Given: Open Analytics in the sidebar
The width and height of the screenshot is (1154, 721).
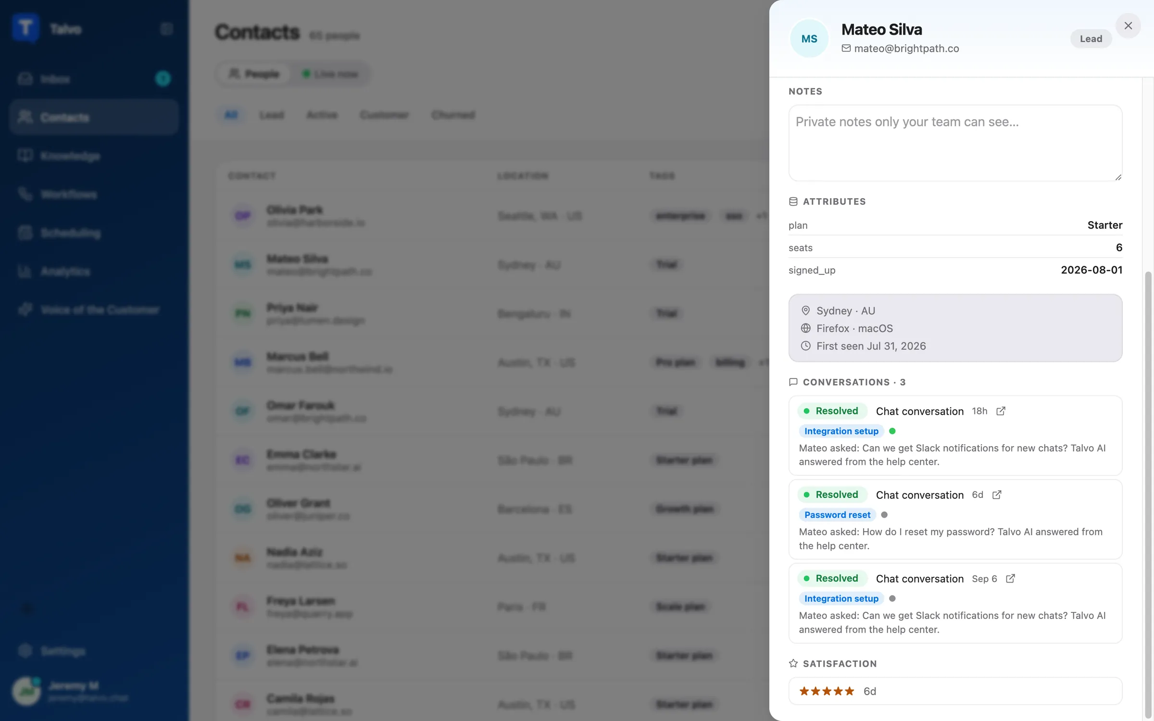Looking at the screenshot, I should click(x=94, y=271).
